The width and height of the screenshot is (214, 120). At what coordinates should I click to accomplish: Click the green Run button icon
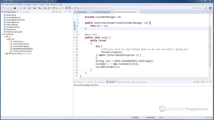tap(29, 8)
